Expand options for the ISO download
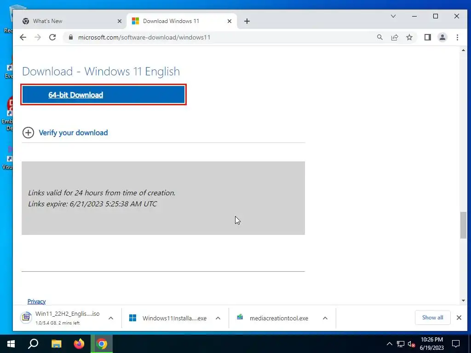This screenshot has height=353, width=471. coord(110,318)
